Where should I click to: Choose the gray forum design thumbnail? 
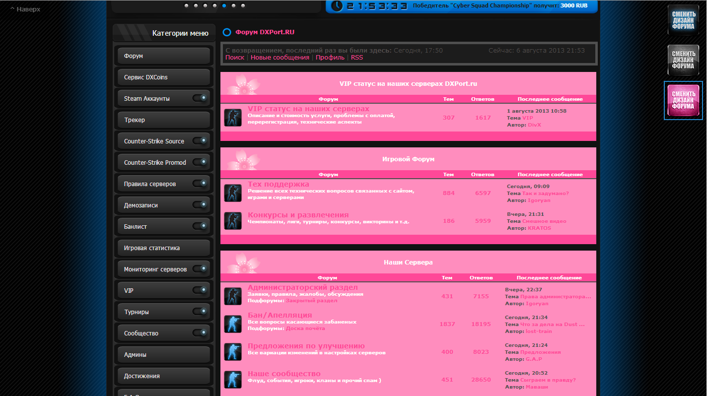pyautogui.click(x=683, y=60)
